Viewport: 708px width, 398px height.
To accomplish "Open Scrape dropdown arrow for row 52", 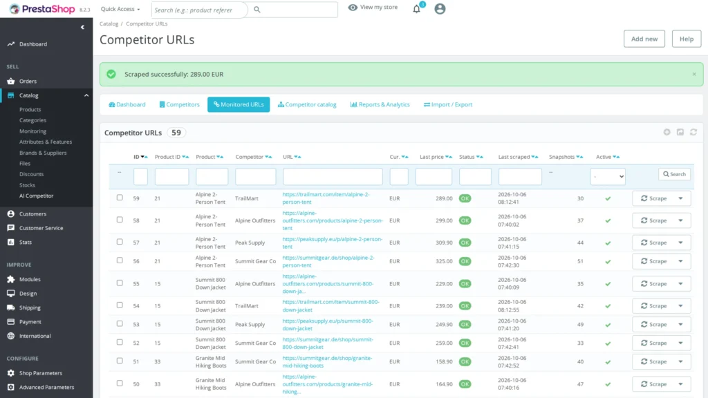I will 680,343.
